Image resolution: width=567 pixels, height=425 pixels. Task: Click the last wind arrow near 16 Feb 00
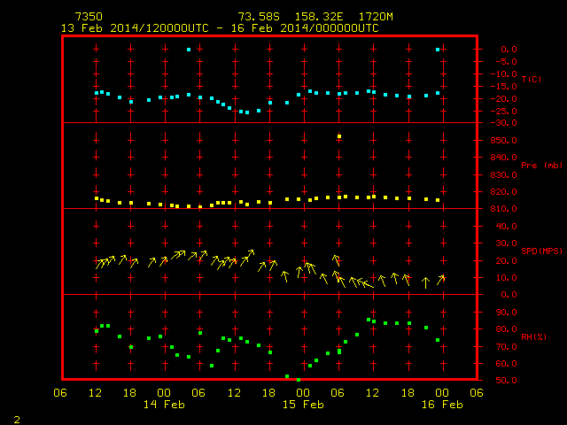click(x=440, y=280)
